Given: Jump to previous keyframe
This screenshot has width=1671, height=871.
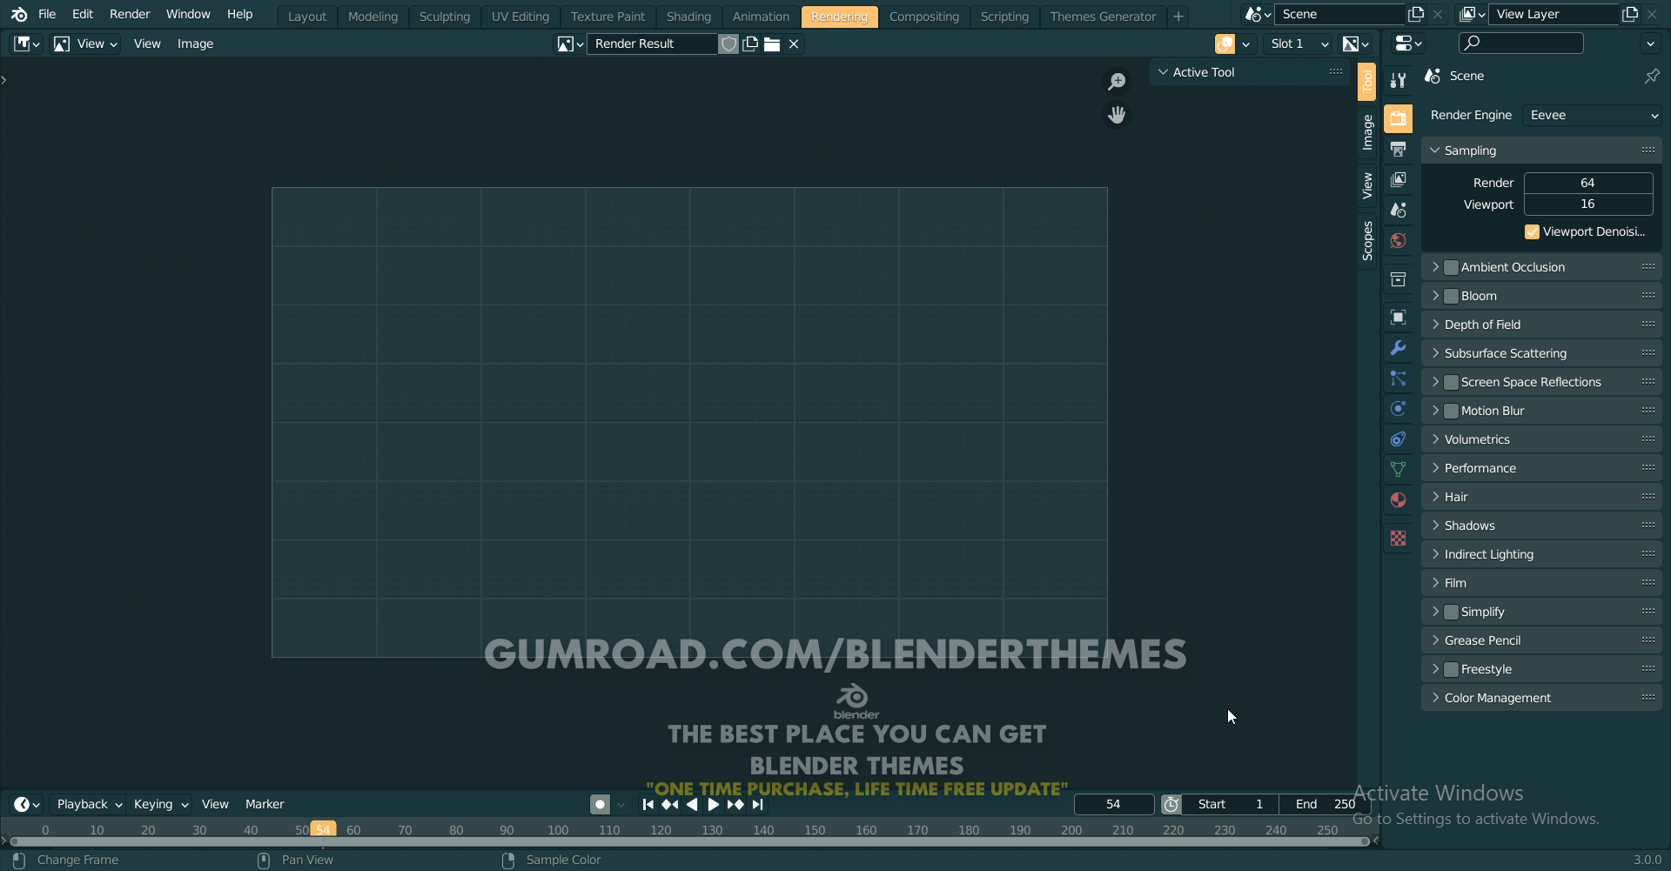Looking at the screenshot, I should [x=670, y=804].
